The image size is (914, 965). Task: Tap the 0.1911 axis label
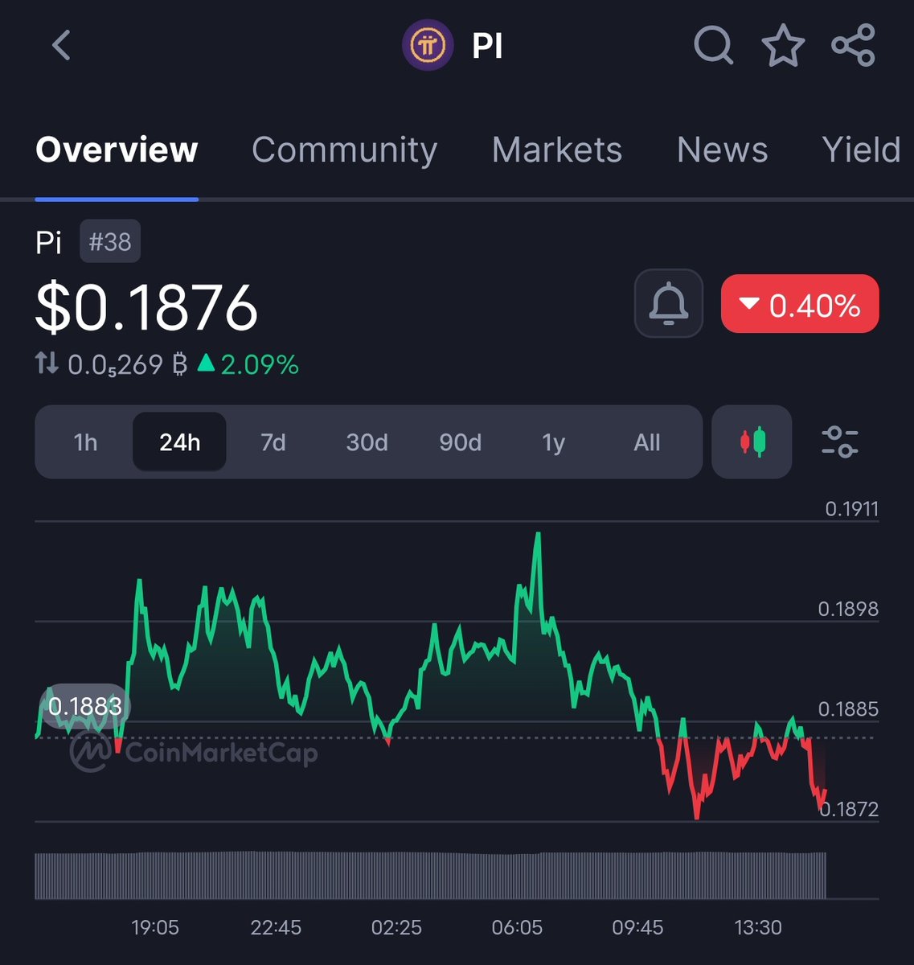pos(852,508)
